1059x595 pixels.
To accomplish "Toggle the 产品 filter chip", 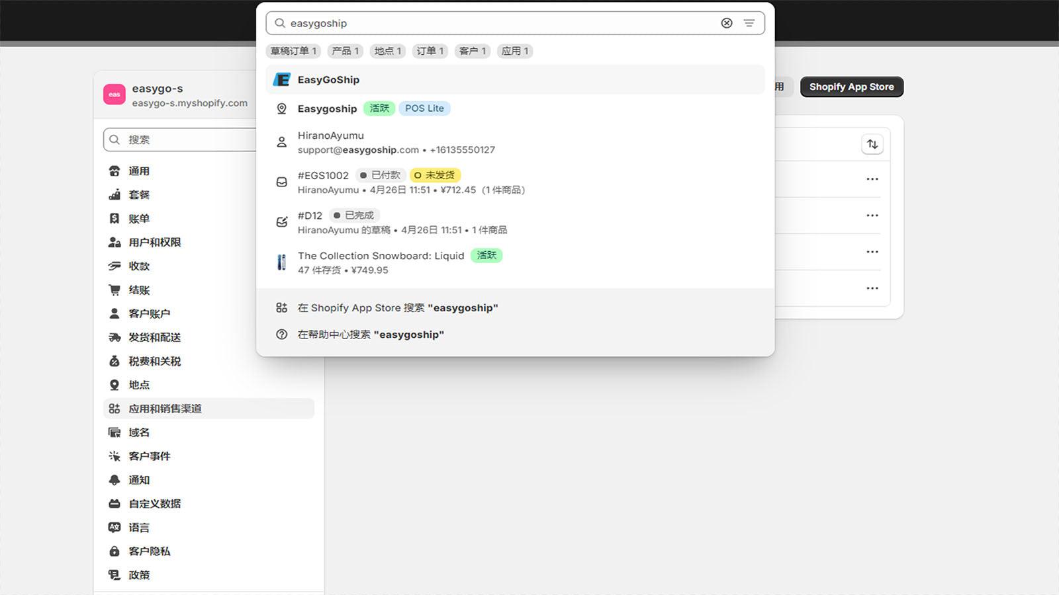I will [345, 51].
